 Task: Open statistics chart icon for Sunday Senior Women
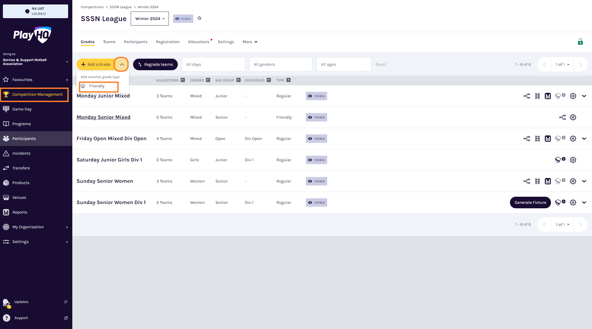click(x=548, y=181)
